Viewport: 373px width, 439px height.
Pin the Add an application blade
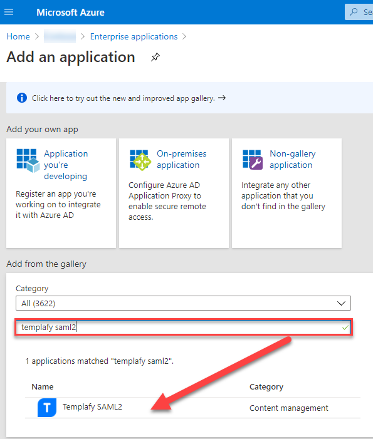click(155, 57)
